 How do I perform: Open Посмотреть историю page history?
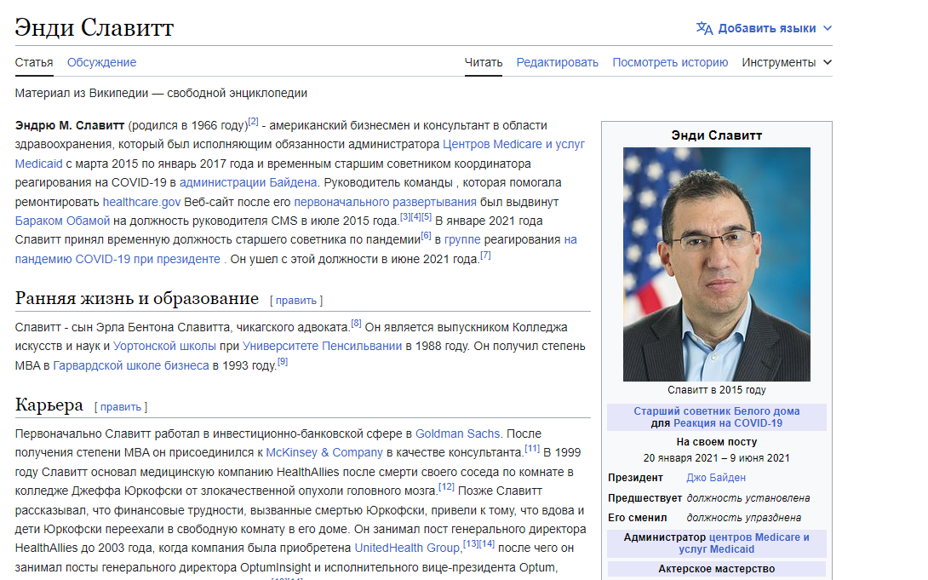(670, 62)
